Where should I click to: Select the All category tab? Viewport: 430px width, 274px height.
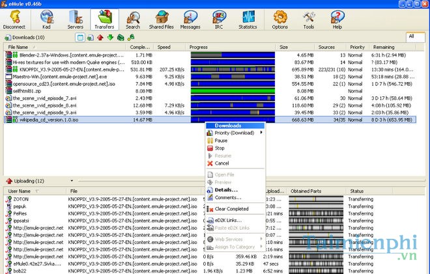pos(415,36)
